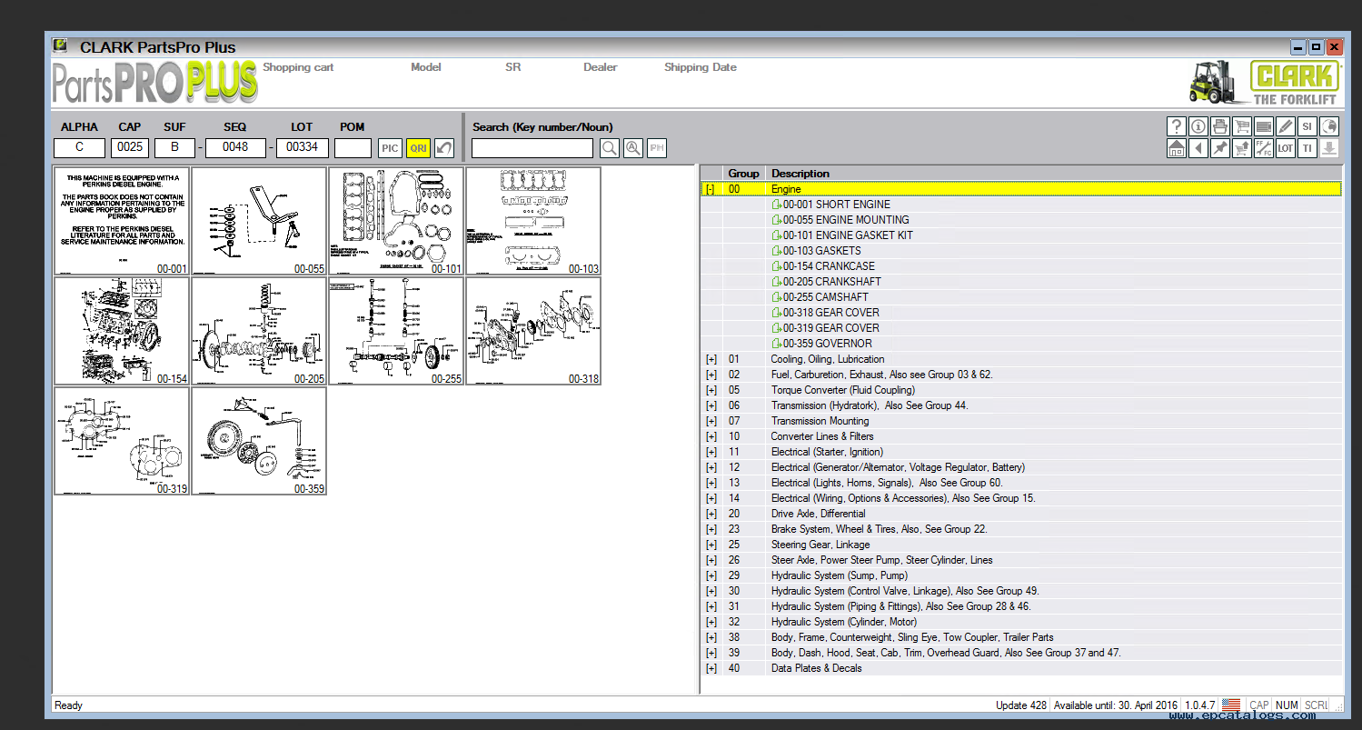Click the pencil edit icon

[1285, 126]
